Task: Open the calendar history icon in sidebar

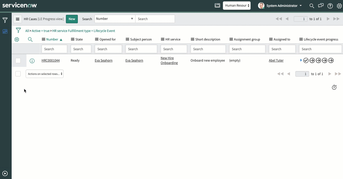Action: pos(5,31)
